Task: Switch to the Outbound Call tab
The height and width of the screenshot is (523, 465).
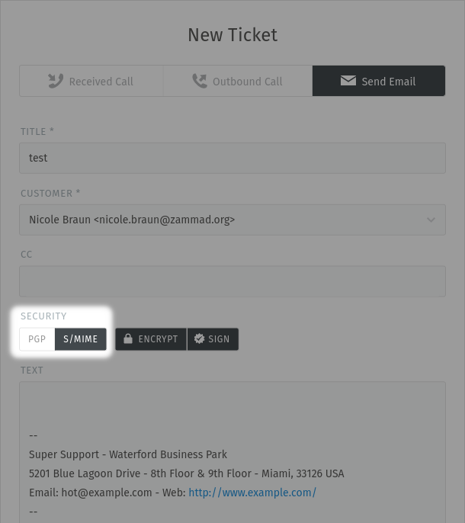Action: 247,82
